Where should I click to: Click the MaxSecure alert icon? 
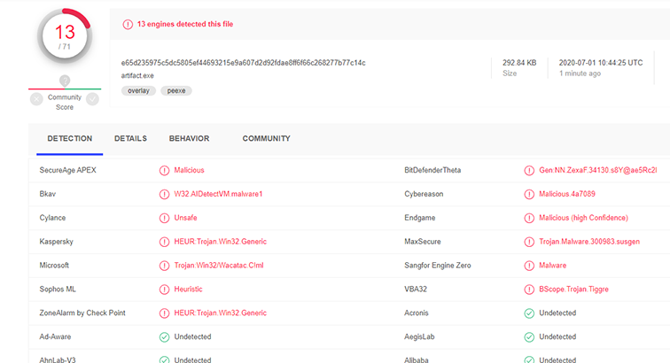coord(529,242)
